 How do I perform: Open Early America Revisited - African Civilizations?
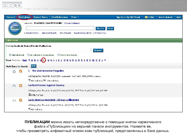[x=54, y=100]
